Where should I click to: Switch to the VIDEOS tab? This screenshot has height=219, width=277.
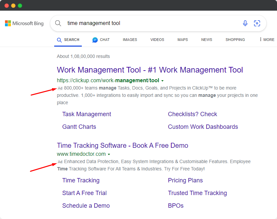[x=157, y=40]
